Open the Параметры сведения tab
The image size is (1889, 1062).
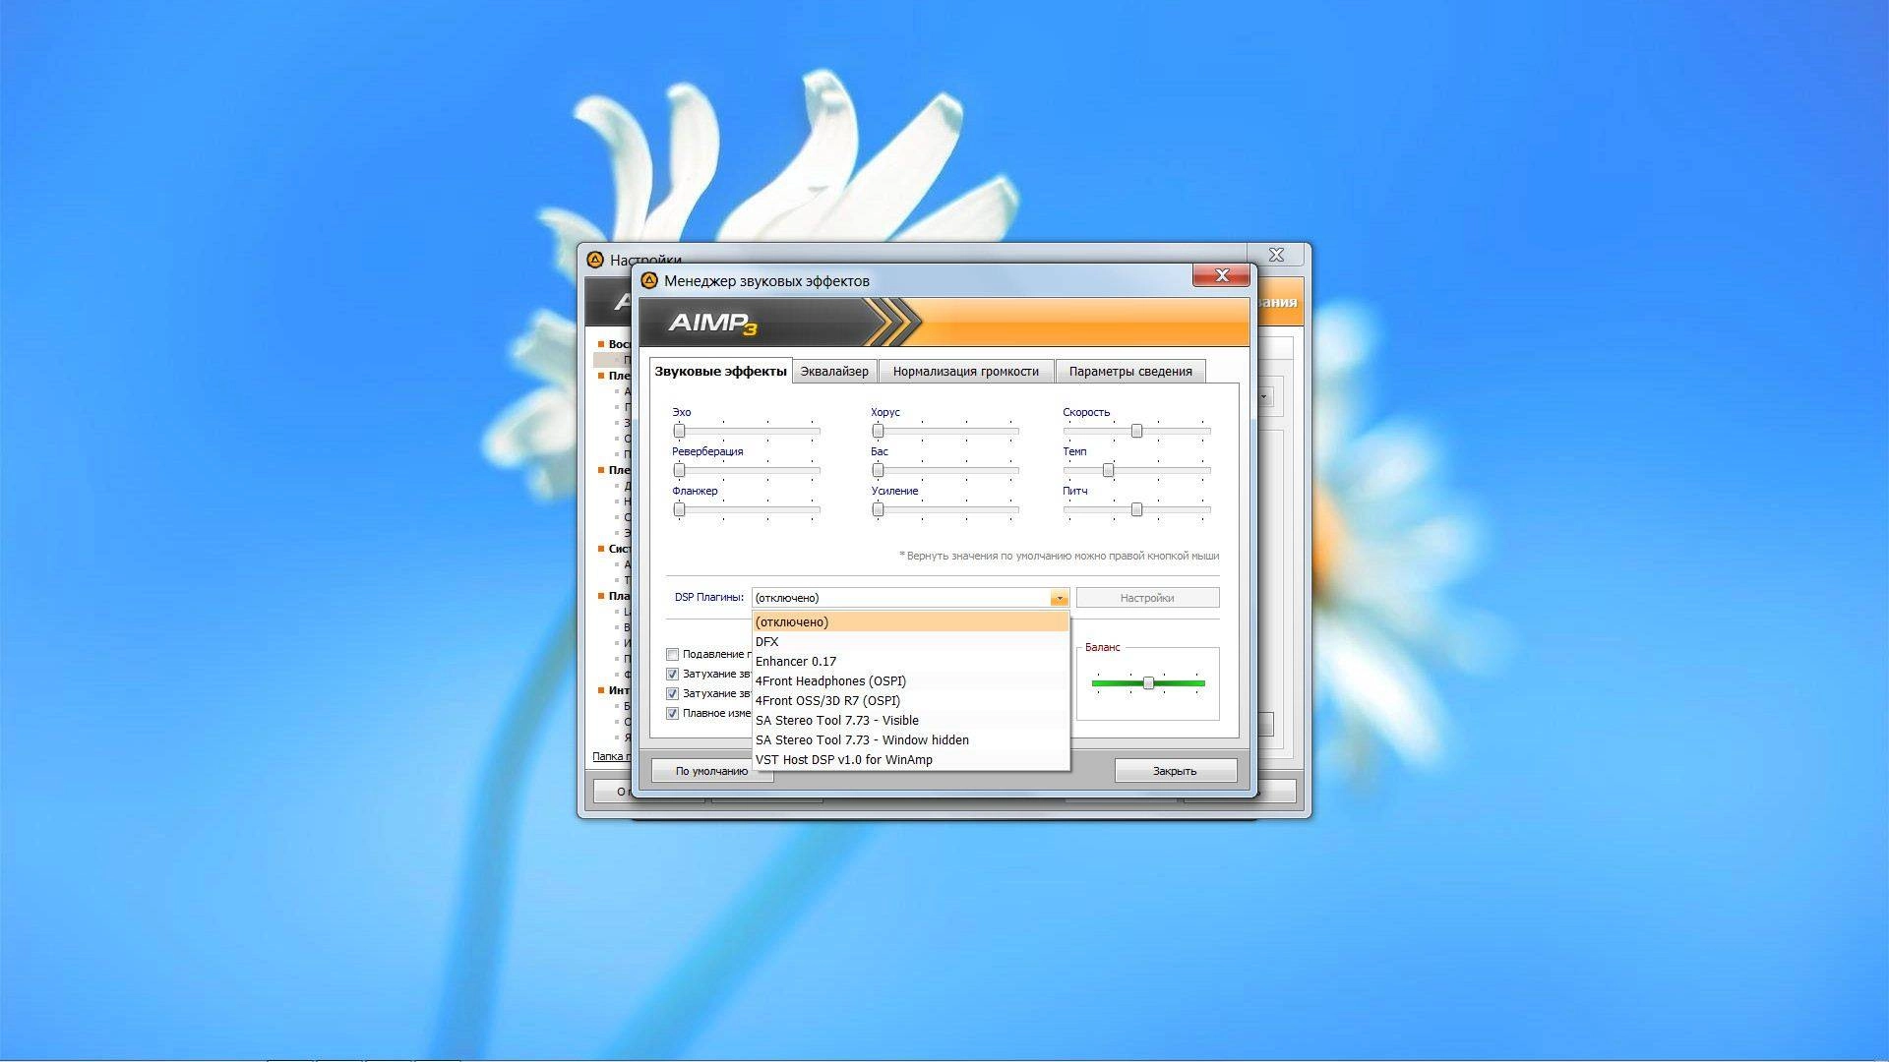1129,371
